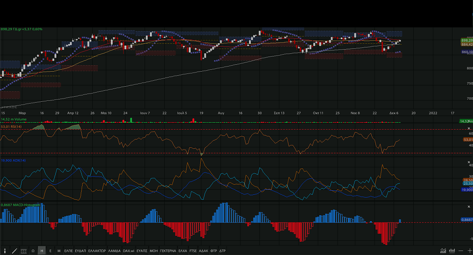
Task: Load the FTSE symbol chart
Action: [x=193, y=251]
